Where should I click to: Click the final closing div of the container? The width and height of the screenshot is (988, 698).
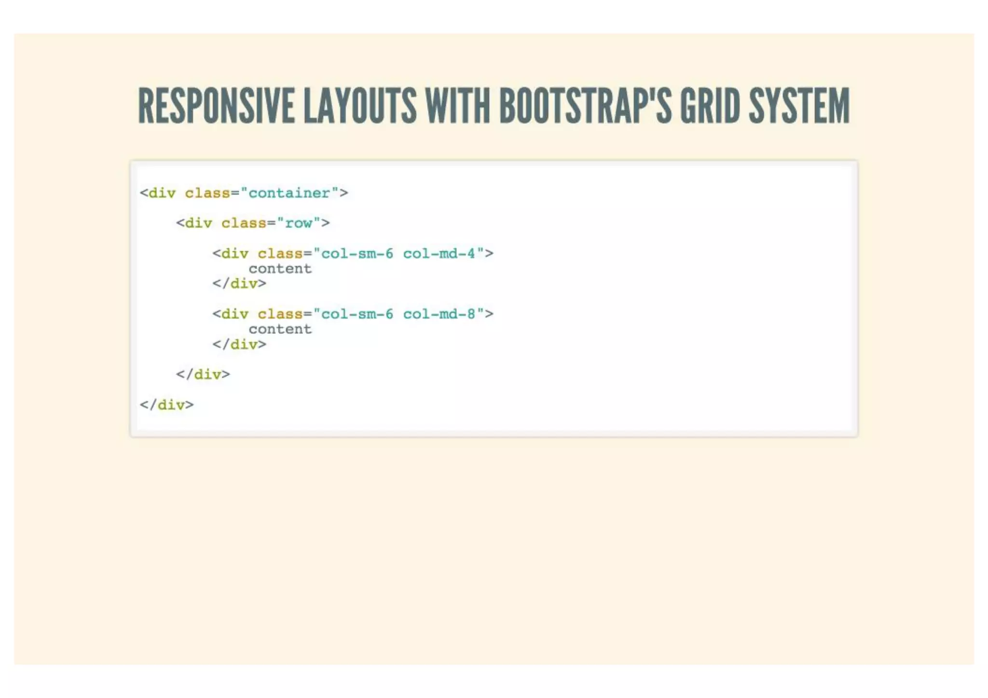[x=166, y=405]
